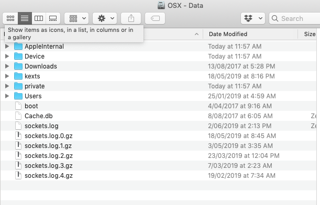Viewport: 320px width, 205px height.
Task: Click the sockets.log.1.gz file name
Action: tap(48, 146)
